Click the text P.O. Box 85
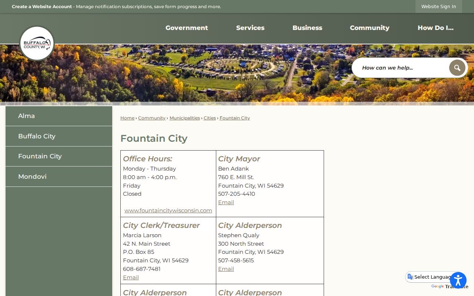The width and height of the screenshot is (474, 296). tap(138, 252)
